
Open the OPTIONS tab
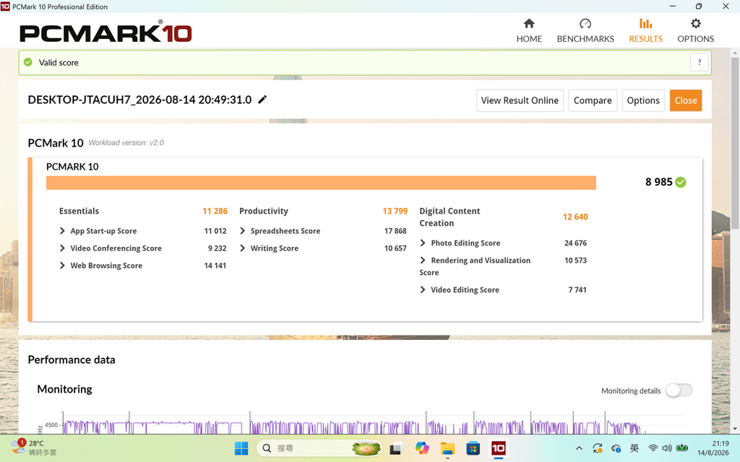tap(696, 30)
